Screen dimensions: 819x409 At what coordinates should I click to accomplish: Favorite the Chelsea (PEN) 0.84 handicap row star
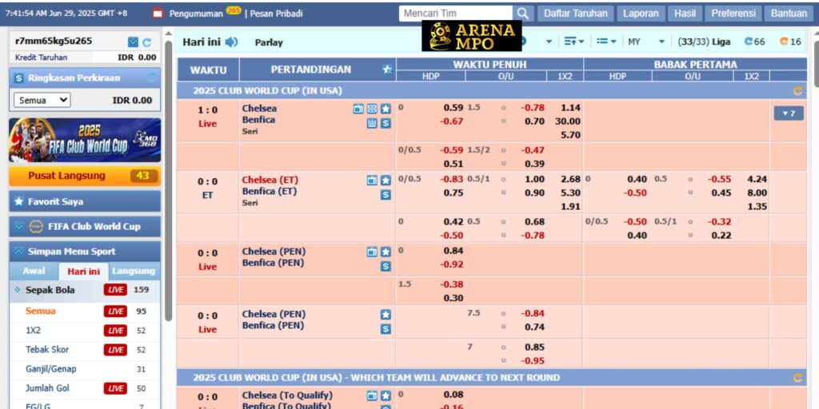tap(386, 252)
